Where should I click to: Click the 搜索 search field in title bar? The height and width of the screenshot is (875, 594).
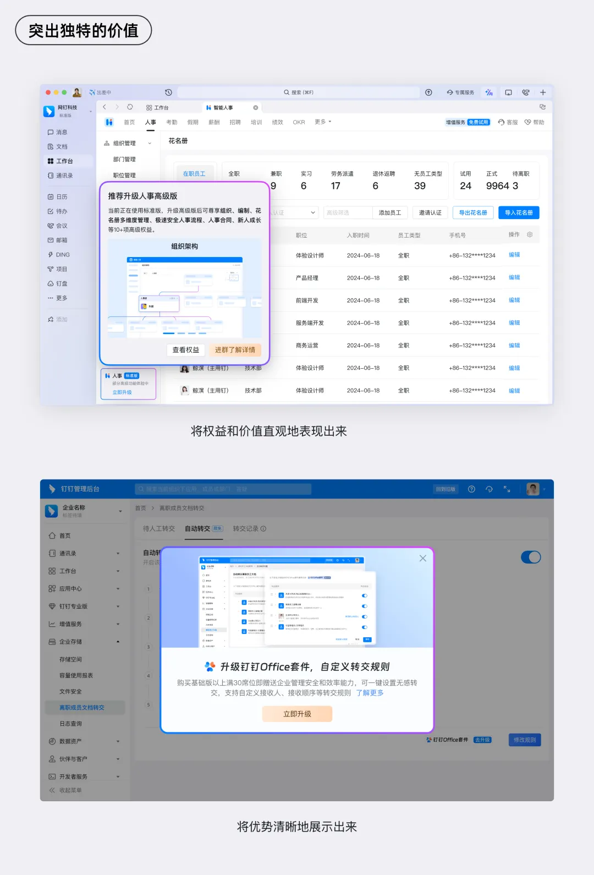pos(299,92)
